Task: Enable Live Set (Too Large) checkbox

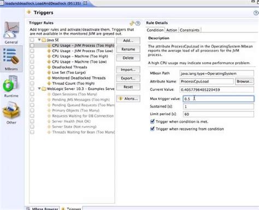Action: click(x=32, y=73)
